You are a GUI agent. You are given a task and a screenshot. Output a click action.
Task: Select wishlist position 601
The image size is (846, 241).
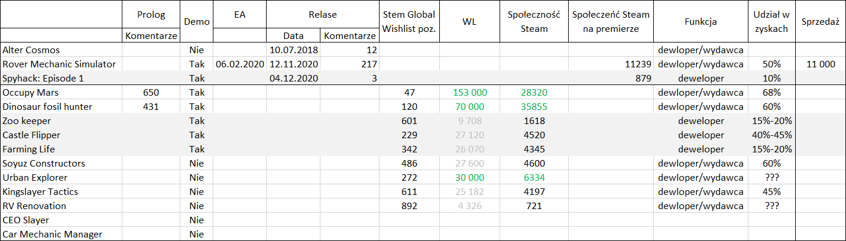click(x=409, y=121)
